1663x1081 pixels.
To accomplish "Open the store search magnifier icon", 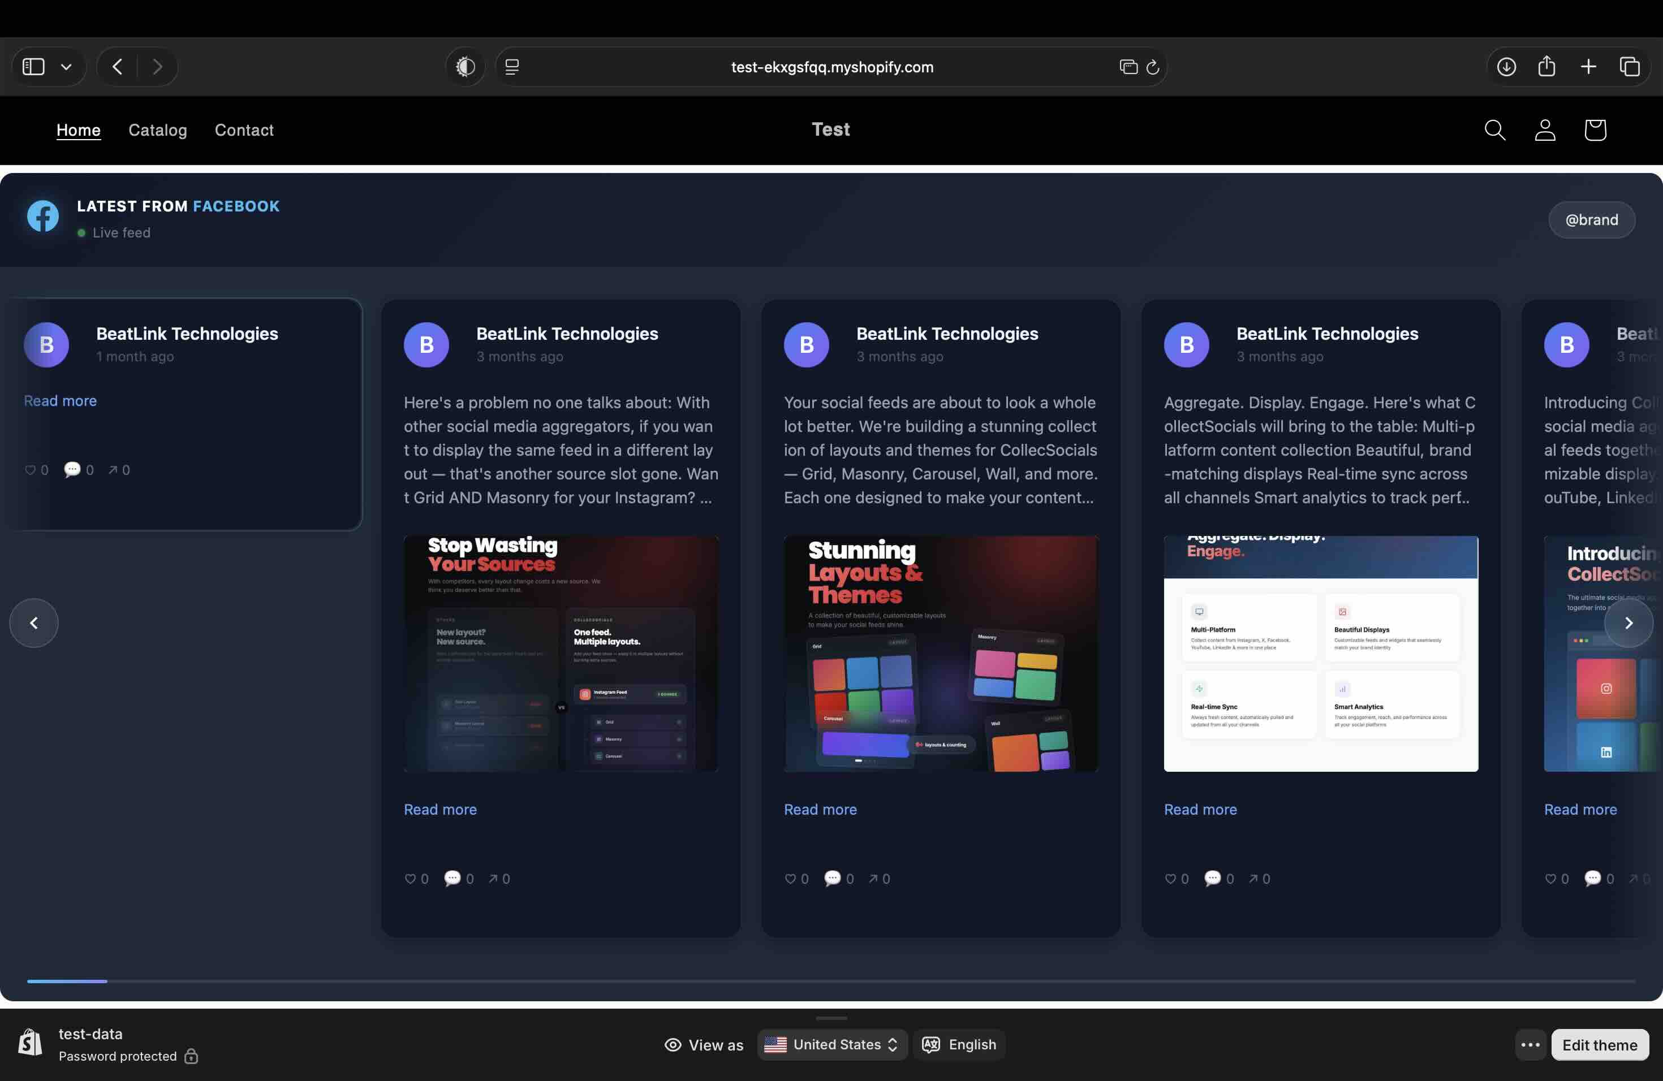I will [1494, 130].
